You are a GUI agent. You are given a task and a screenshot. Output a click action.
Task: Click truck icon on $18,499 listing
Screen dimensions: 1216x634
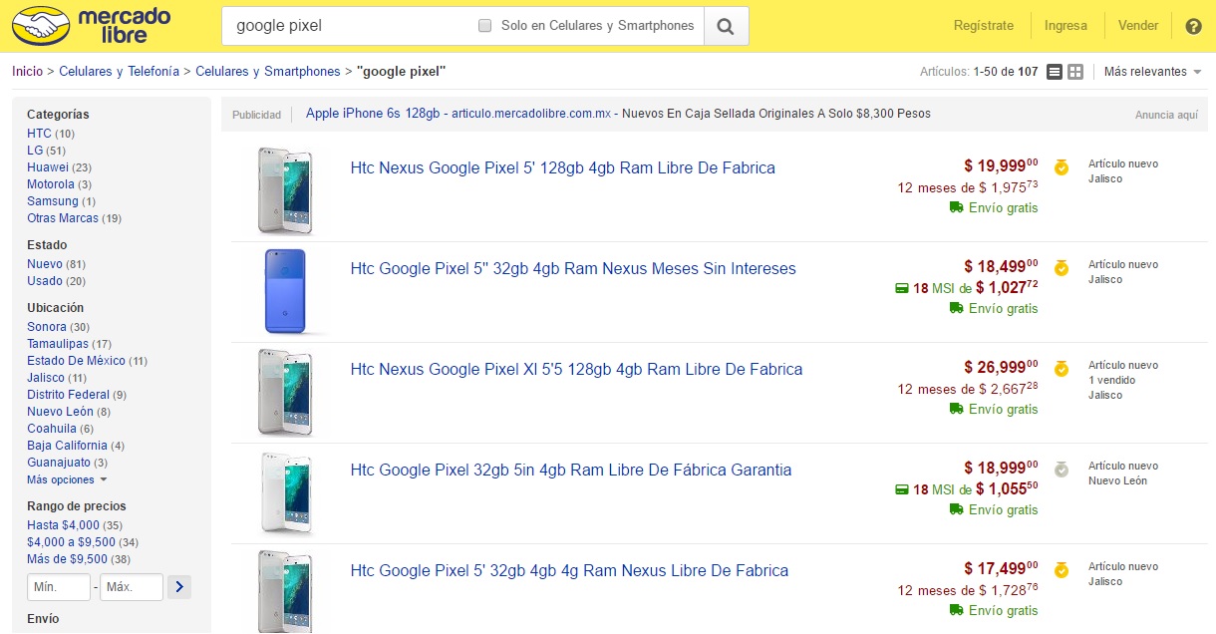click(956, 308)
